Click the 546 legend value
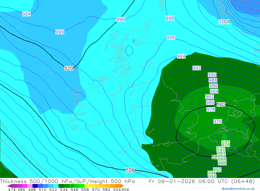This screenshot has width=260, height=191. click(x=74, y=189)
